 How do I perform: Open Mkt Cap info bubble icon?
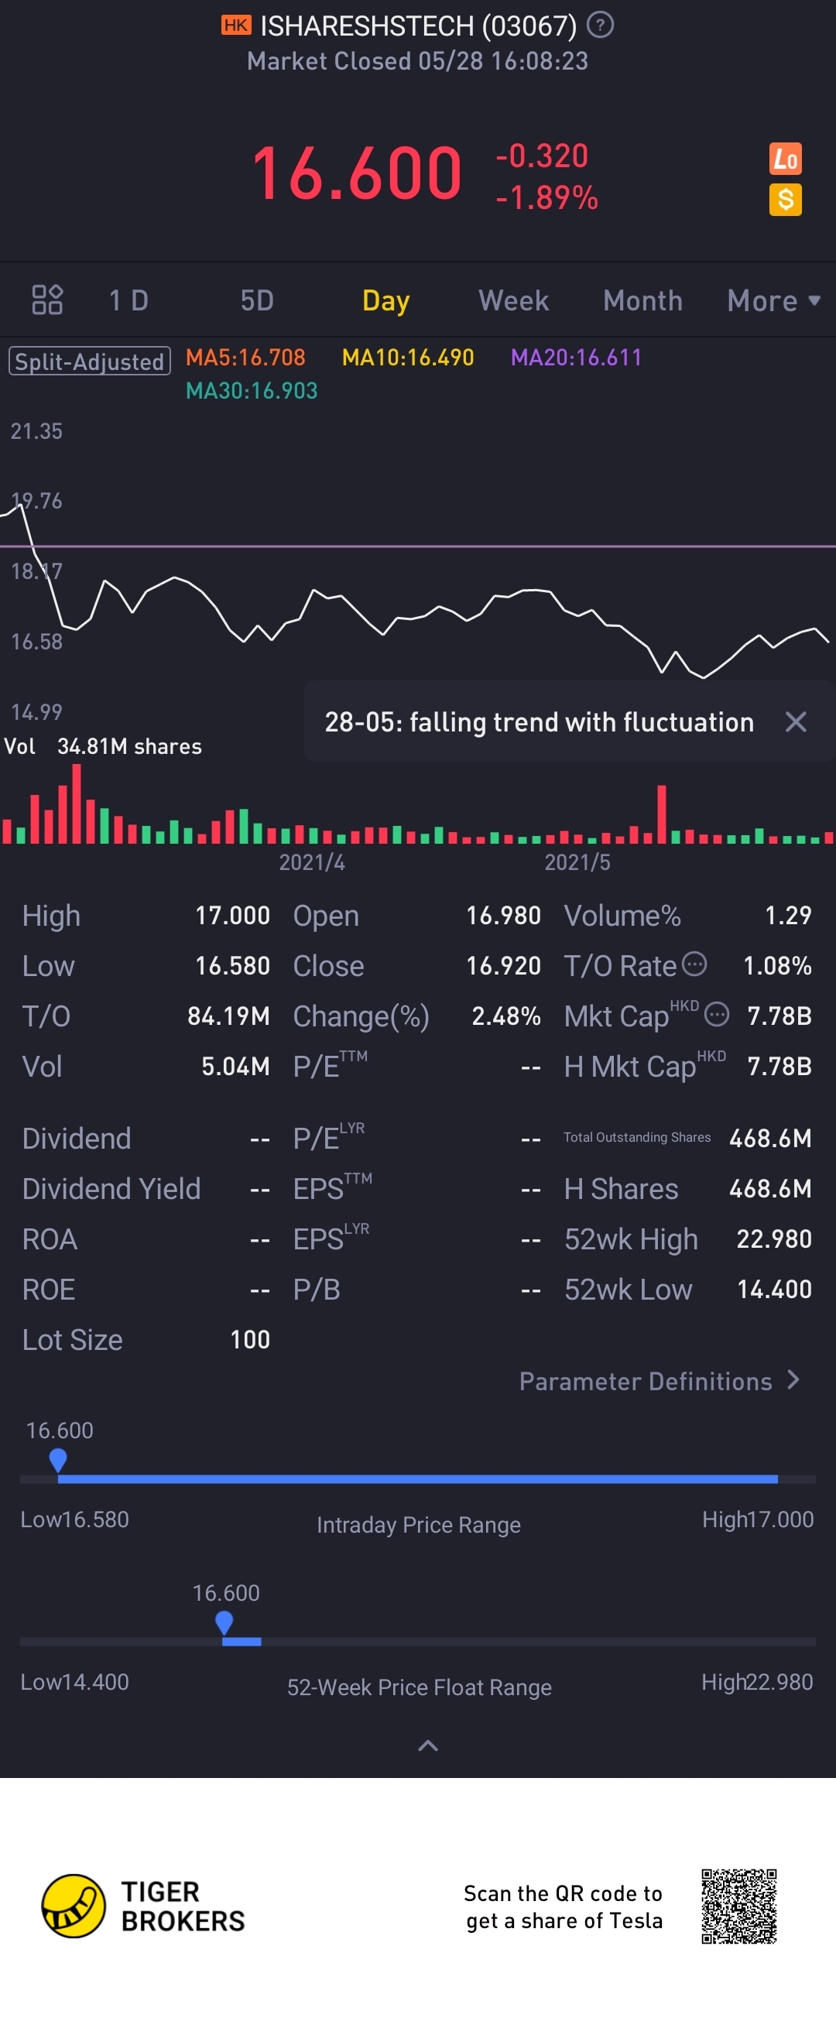(716, 1014)
